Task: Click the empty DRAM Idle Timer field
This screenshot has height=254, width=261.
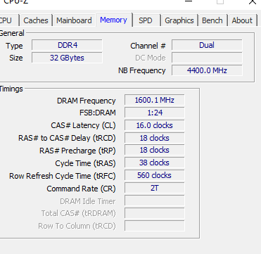Action: 154,201
